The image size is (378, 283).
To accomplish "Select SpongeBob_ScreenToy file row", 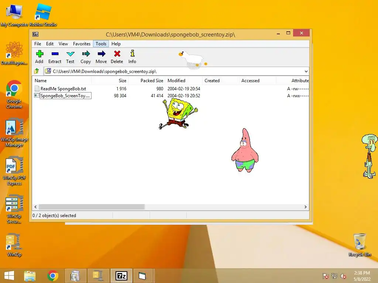I will click(x=171, y=95).
